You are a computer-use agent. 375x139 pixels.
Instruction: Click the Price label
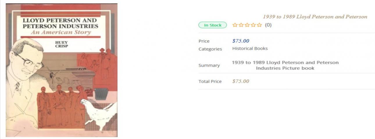[204, 41]
